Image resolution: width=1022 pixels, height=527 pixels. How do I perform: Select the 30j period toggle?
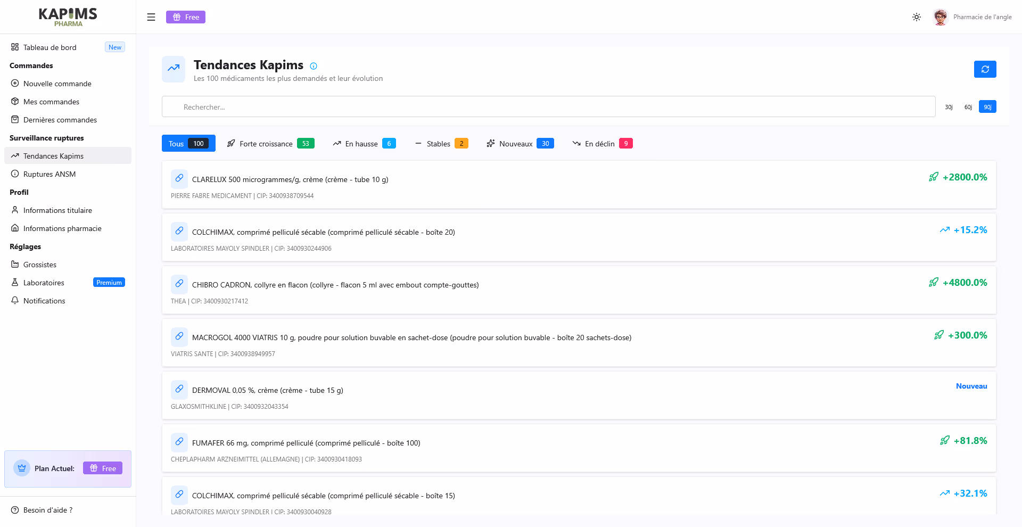(x=949, y=107)
